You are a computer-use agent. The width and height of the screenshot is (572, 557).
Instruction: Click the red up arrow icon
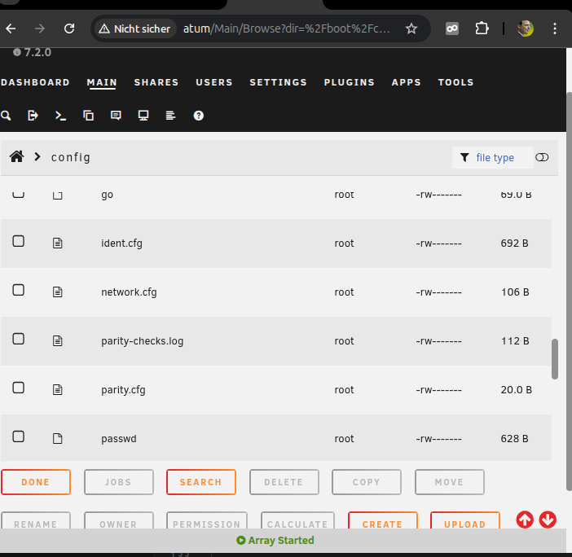[x=525, y=520]
